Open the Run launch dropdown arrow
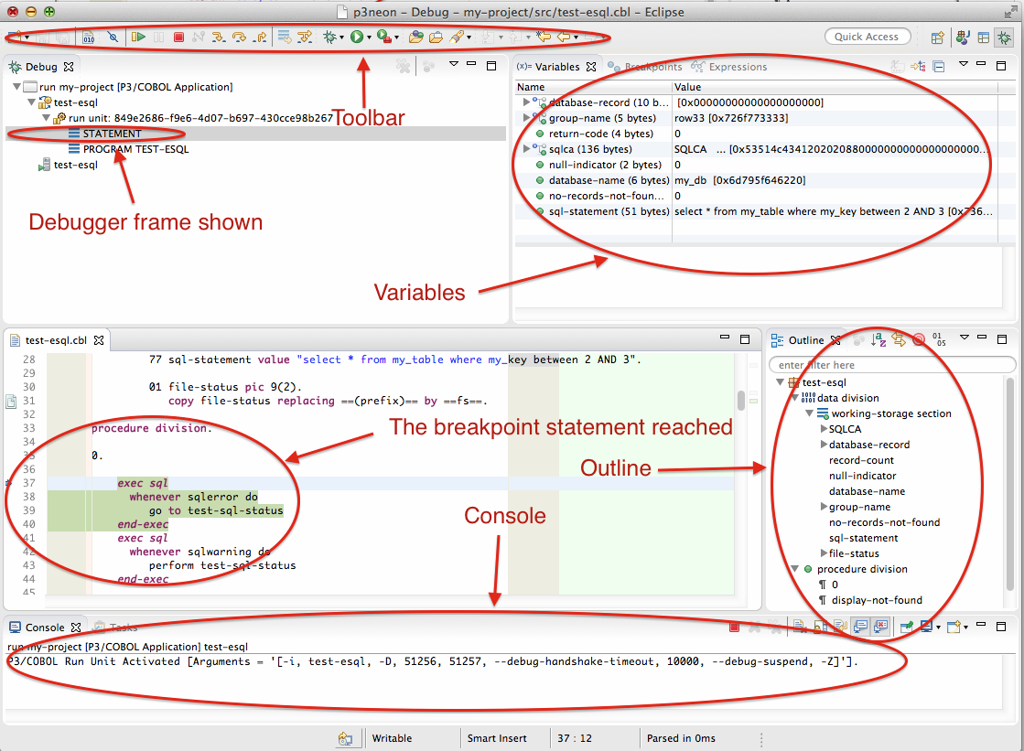Viewport: 1024px width, 751px height. 369,38
